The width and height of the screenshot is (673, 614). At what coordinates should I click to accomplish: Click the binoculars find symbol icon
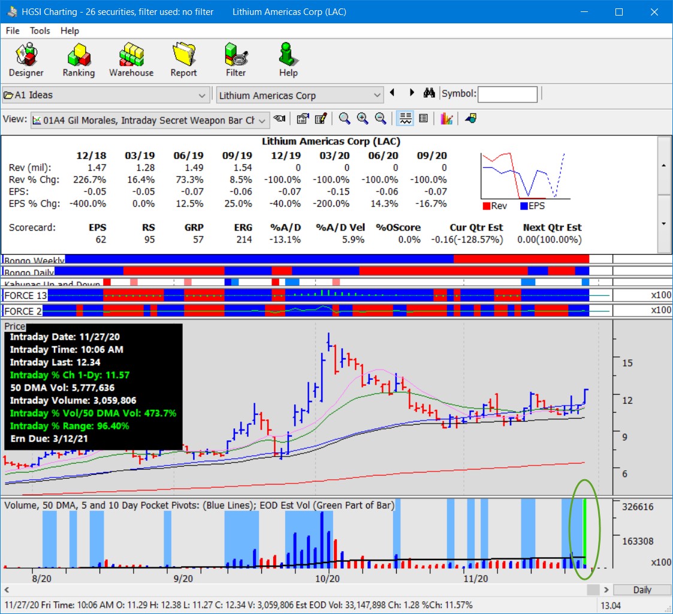tap(428, 93)
